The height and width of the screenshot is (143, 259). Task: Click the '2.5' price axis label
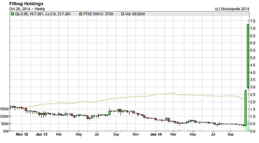pyautogui.click(x=253, y=94)
